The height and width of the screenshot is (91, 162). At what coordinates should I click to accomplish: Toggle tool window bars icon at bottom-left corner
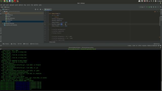click(1, 45)
